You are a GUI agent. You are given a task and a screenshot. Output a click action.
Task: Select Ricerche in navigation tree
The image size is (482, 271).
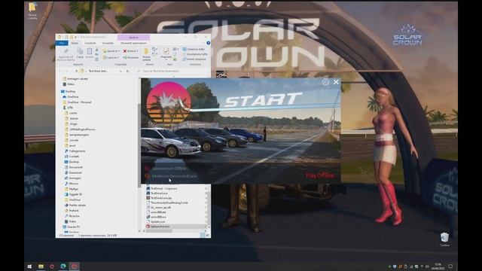pos(72,216)
